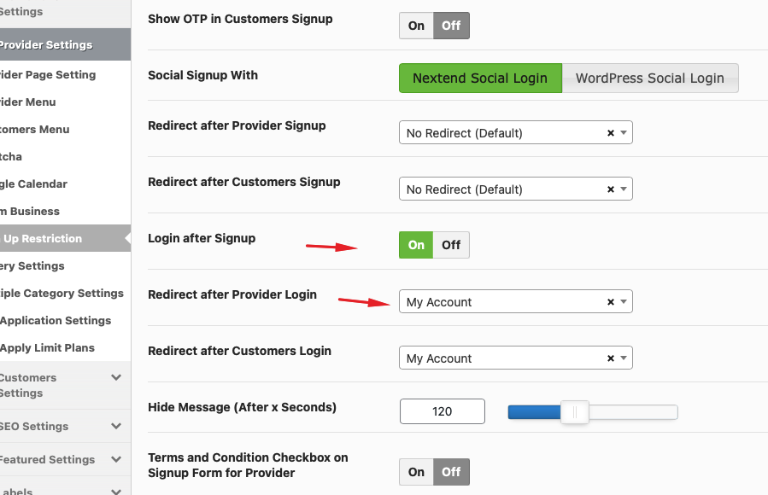
Task: Clear the Redirect after Provider Login selection
Action: 610,302
